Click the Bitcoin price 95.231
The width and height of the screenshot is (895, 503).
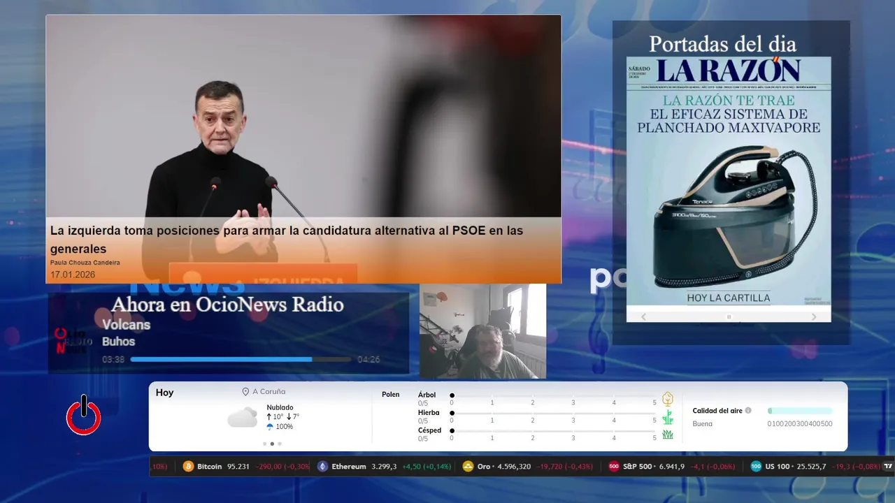point(238,467)
